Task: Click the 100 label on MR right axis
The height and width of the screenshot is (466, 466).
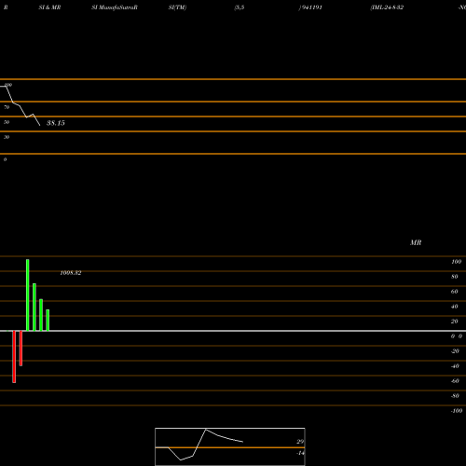Action: point(457,262)
